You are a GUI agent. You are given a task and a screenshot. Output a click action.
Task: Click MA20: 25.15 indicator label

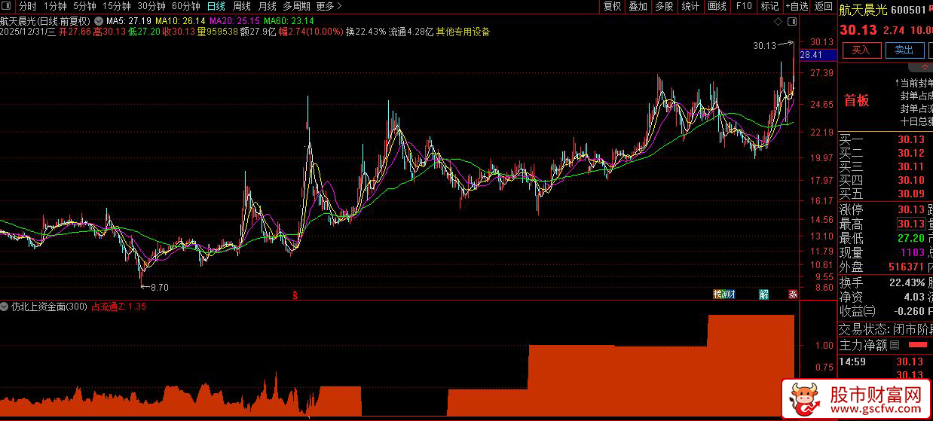pyautogui.click(x=234, y=20)
